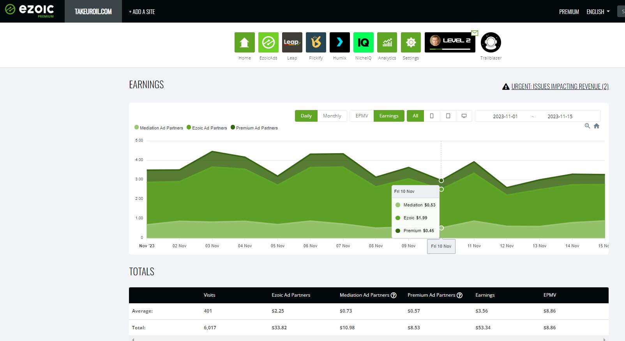625x341 pixels.
Task: Click the Fri 10 Nov axis label
Action: pos(441,246)
